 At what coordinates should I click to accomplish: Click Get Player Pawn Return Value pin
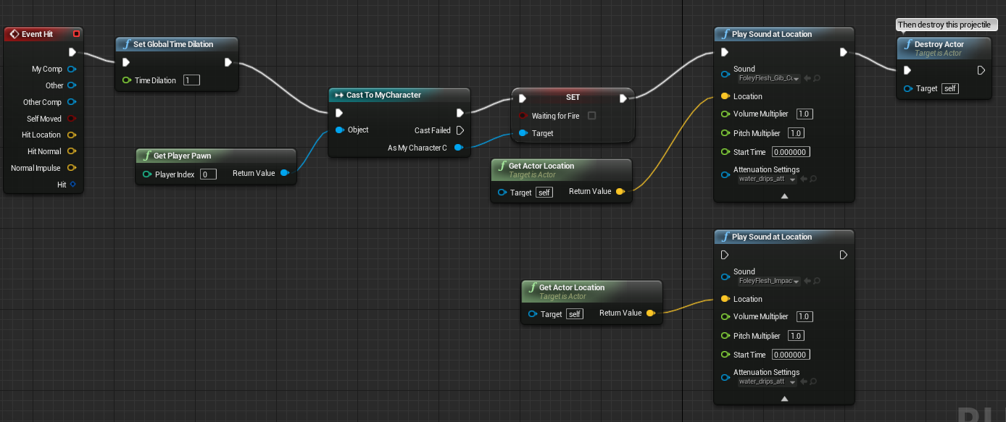point(284,173)
